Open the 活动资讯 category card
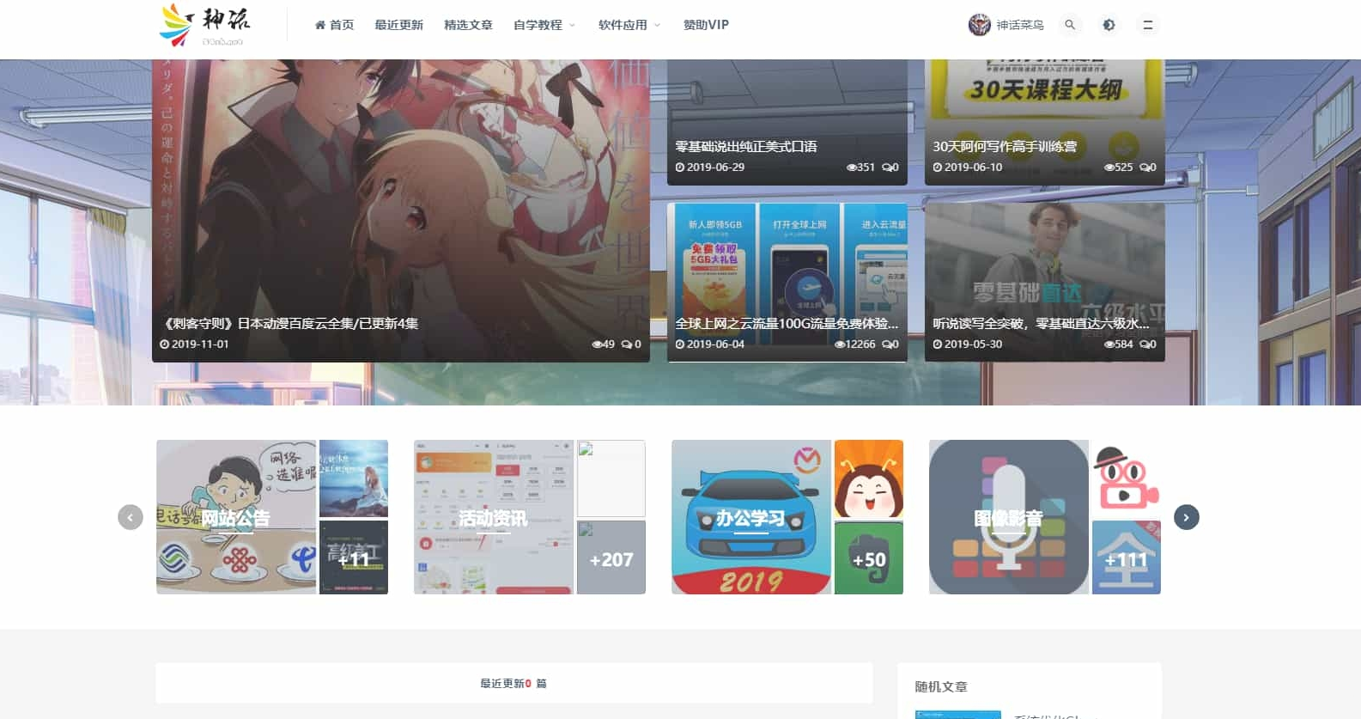Viewport: 1361px width, 719px height. 494,517
